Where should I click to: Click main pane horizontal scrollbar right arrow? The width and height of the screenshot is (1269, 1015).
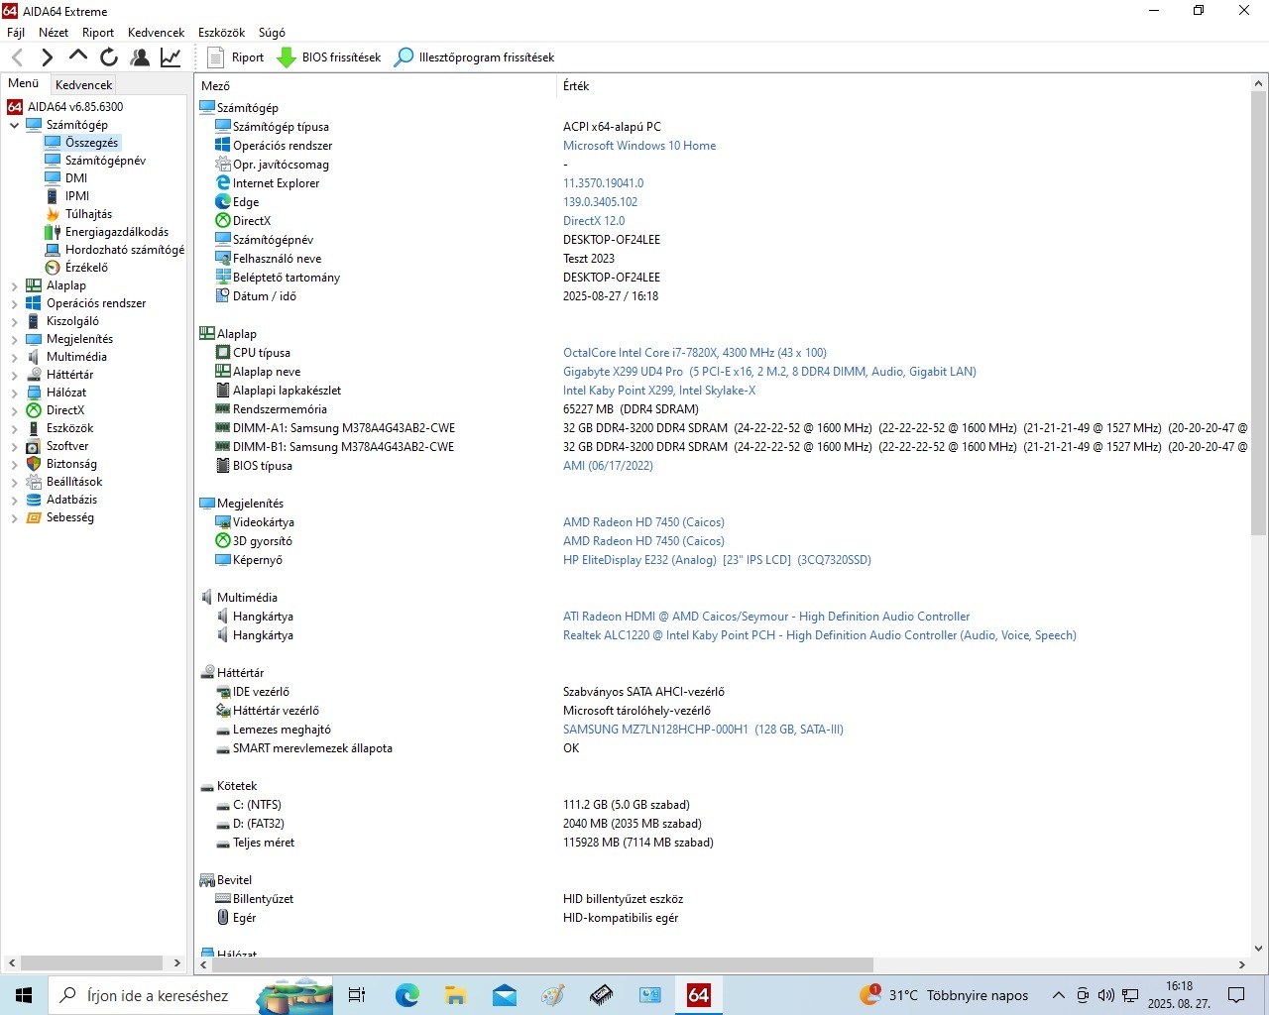click(1241, 964)
